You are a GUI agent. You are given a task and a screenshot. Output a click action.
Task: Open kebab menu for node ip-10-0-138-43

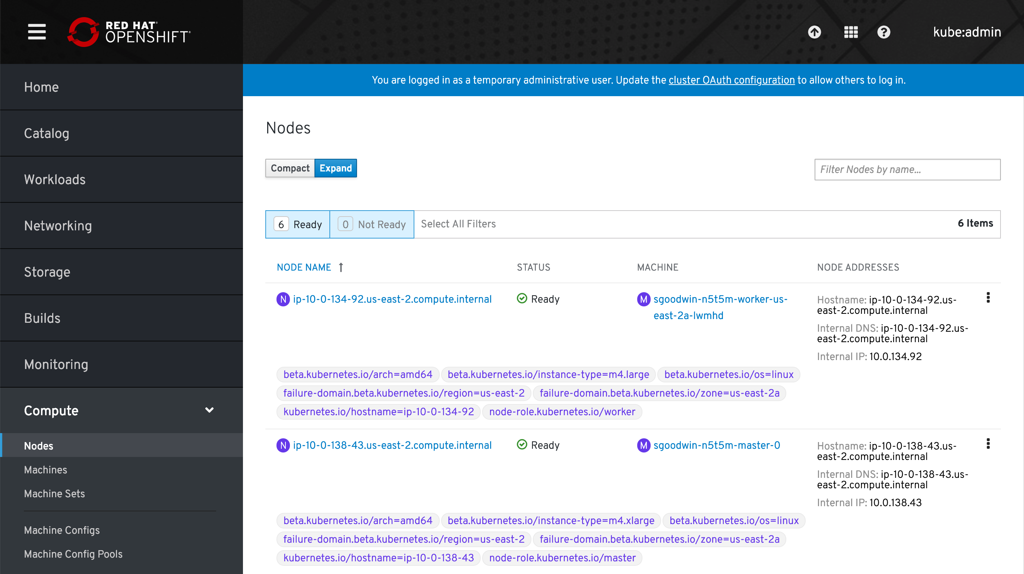988,444
